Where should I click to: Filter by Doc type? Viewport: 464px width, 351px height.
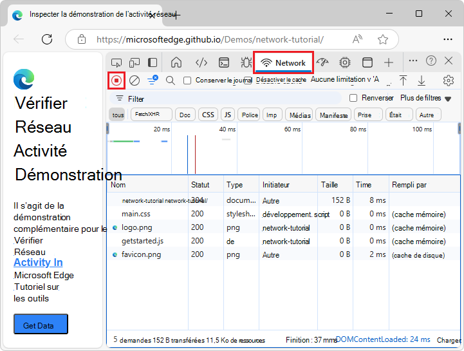tap(185, 115)
